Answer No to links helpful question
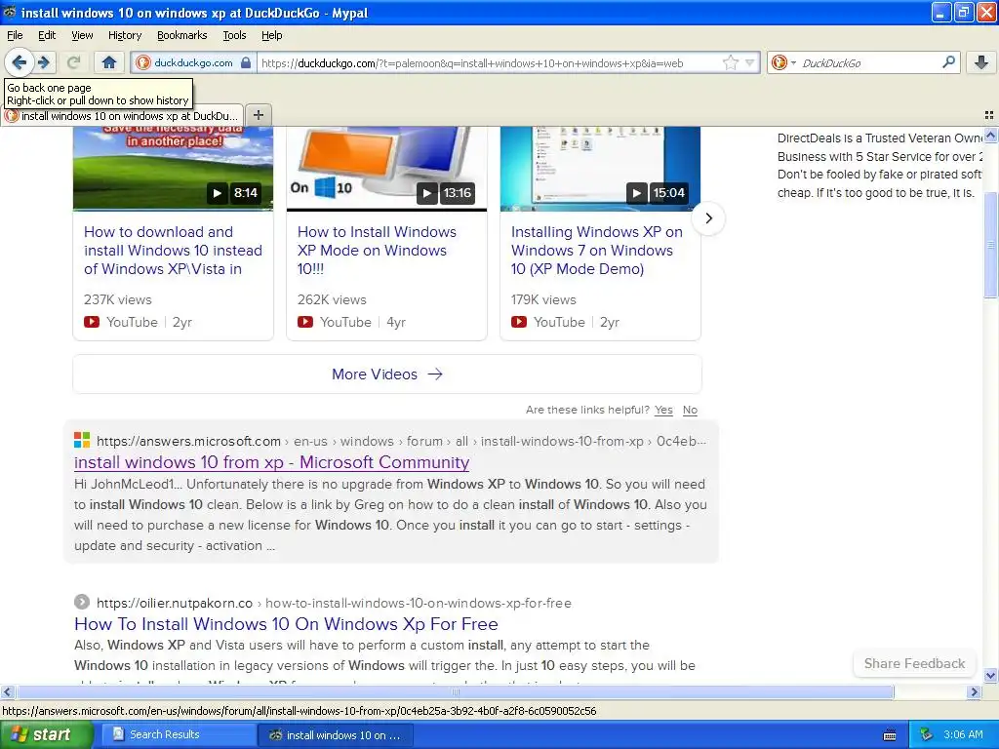999x749 pixels. (x=690, y=410)
